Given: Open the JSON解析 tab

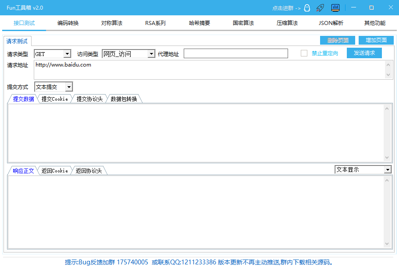Looking at the screenshot, I should (x=330, y=23).
